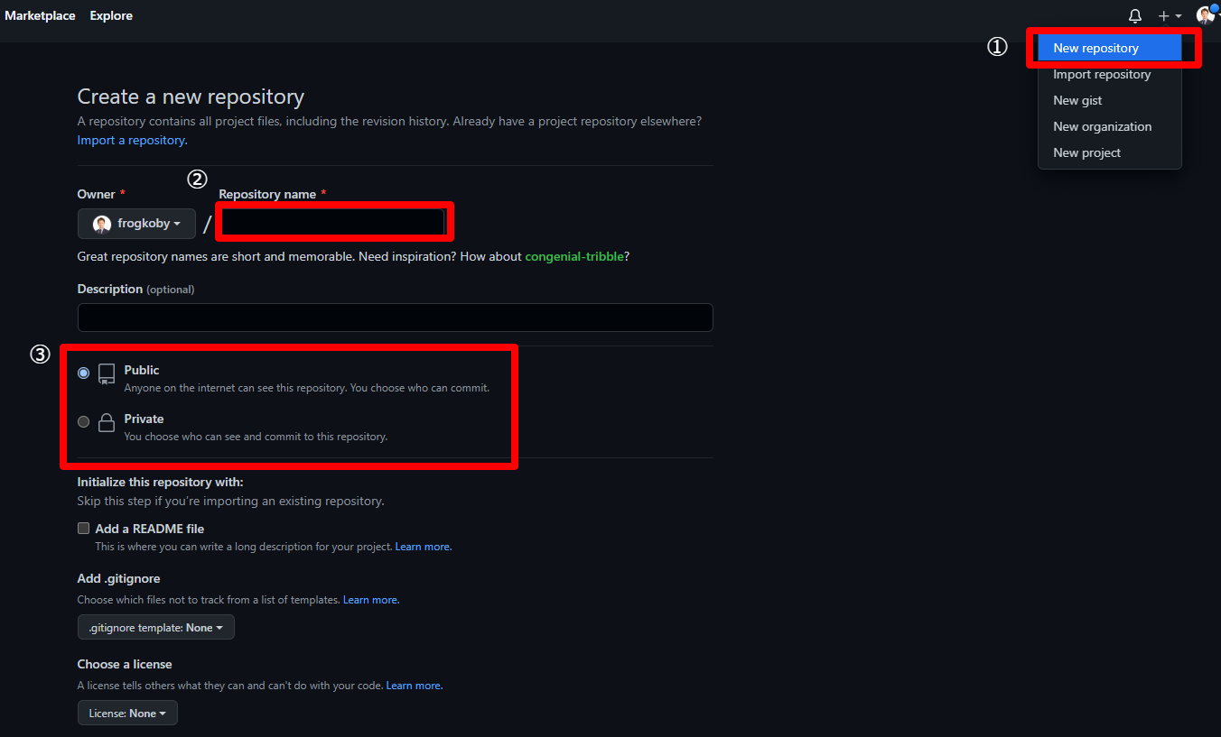Go to Explore in top navigation
This screenshot has width=1221, height=737.
point(111,15)
